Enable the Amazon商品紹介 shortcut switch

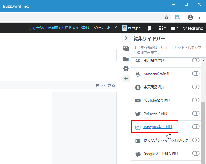[196, 74]
